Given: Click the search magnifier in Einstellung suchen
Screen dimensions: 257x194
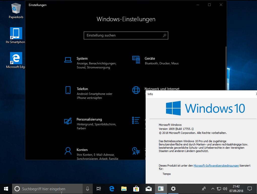Looking at the screenshot, I should 164,35.
